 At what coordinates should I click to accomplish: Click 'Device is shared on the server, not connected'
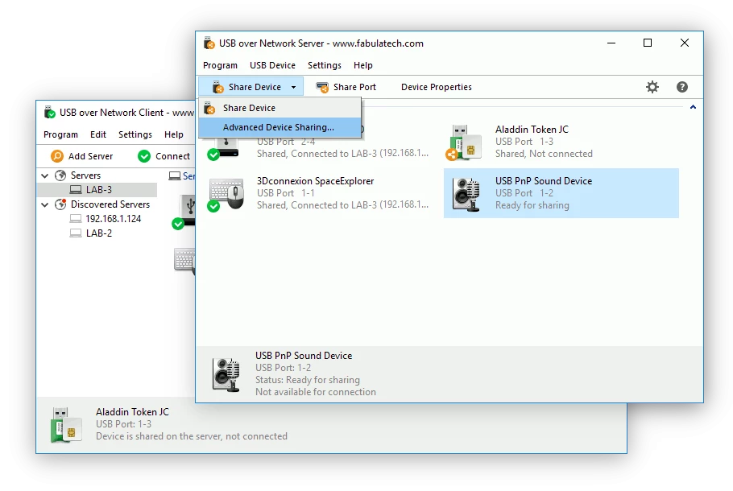(x=192, y=436)
